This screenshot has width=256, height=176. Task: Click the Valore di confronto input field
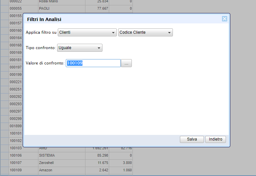tap(93, 63)
